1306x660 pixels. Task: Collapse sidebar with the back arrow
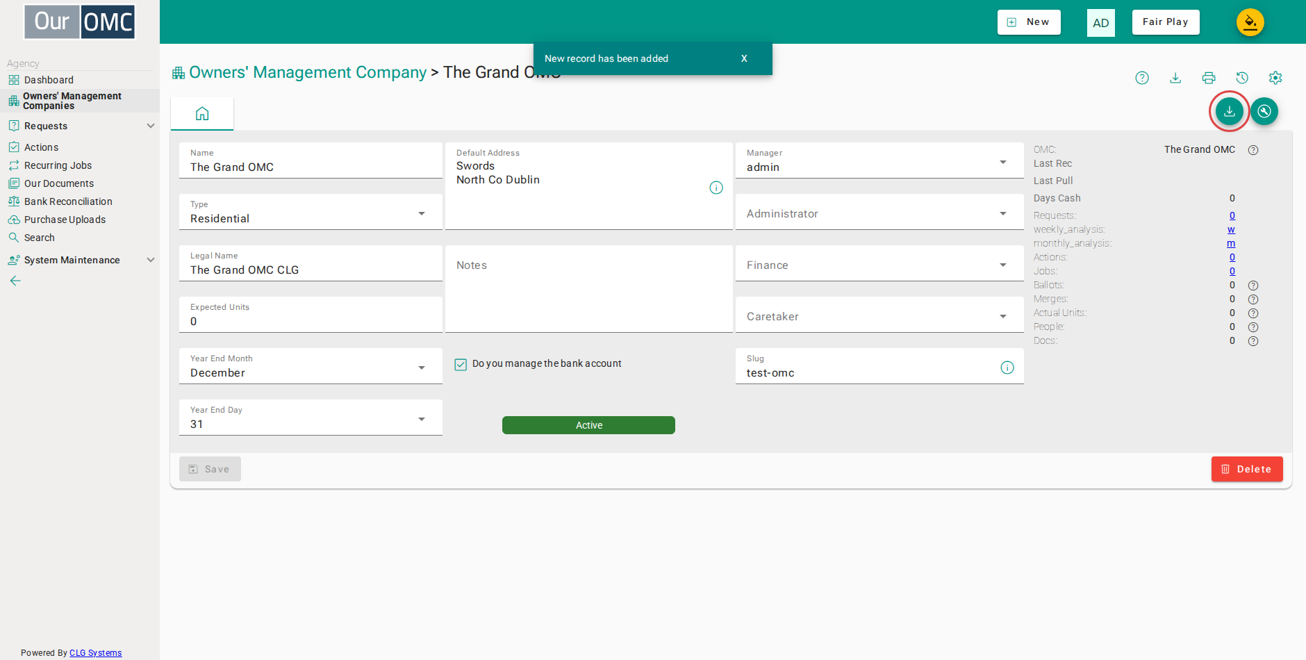(15, 281)
